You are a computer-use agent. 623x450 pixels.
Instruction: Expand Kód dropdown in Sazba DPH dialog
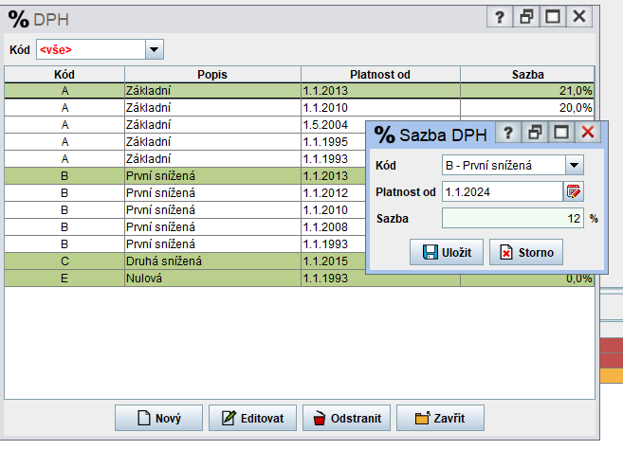[x=573, y=165]
